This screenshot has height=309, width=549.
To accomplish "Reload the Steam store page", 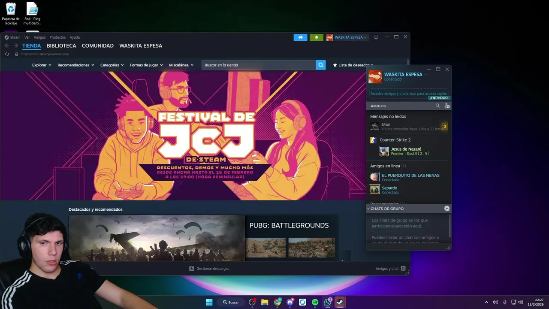I will tap(7, 54).
